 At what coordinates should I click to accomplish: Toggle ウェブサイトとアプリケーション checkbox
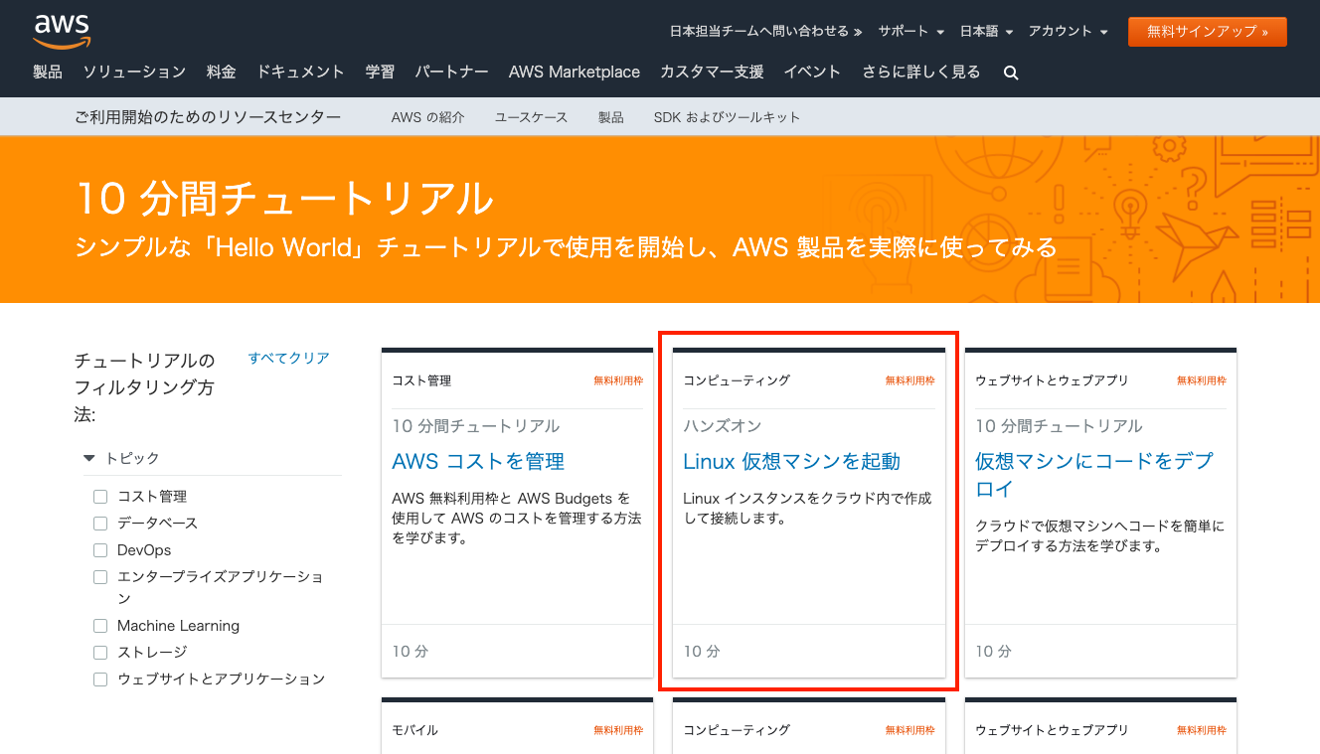100,679
